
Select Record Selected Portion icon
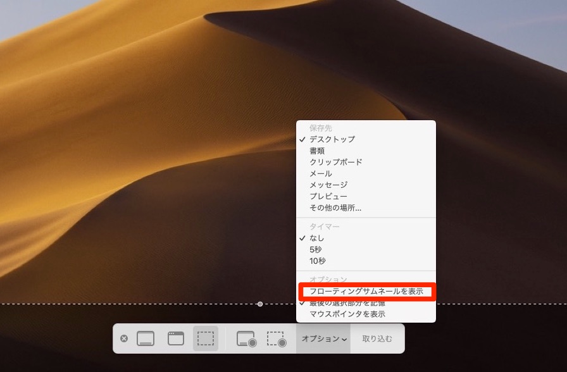pos(277,339)
